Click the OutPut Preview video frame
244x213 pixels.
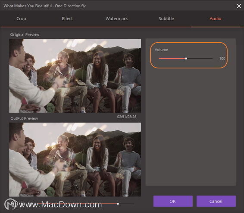(x=75, y=160)
